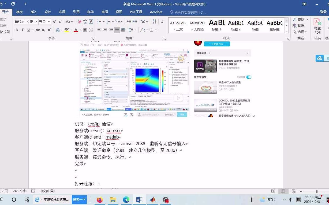Open Firefox from taskbar
The width and height of the screenshot is (329, 205).
[100, 200]
